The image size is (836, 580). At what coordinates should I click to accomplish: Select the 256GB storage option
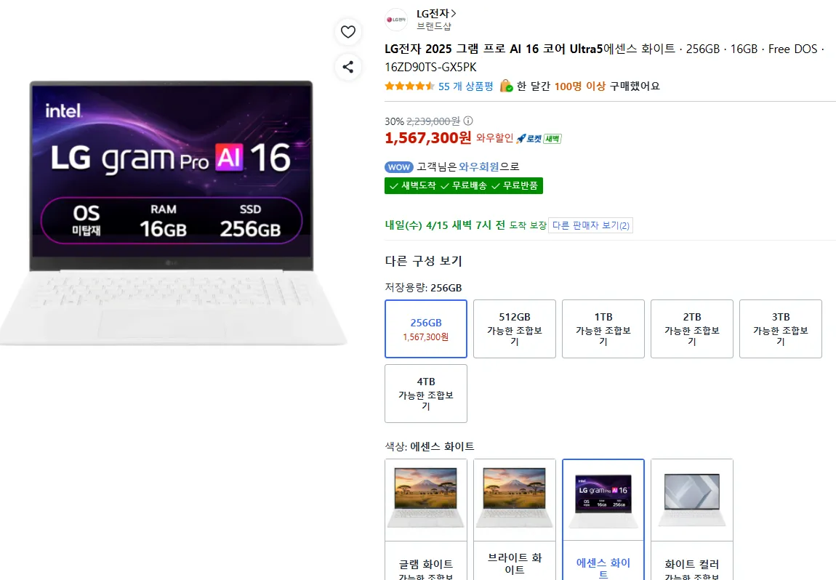tap(426, 329)
